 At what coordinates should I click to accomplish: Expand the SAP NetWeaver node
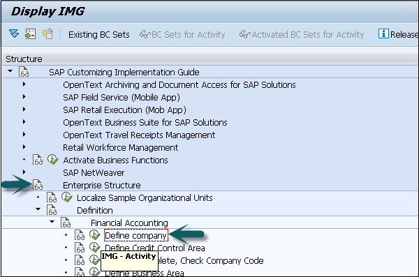tap(24, 172)
